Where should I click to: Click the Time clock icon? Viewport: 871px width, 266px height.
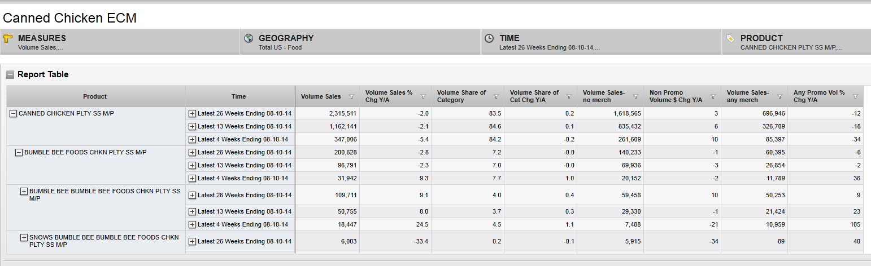[489, 38]
